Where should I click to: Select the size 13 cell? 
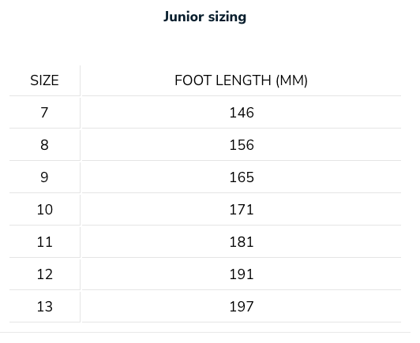pyautogui.click(x=45, y=307)
